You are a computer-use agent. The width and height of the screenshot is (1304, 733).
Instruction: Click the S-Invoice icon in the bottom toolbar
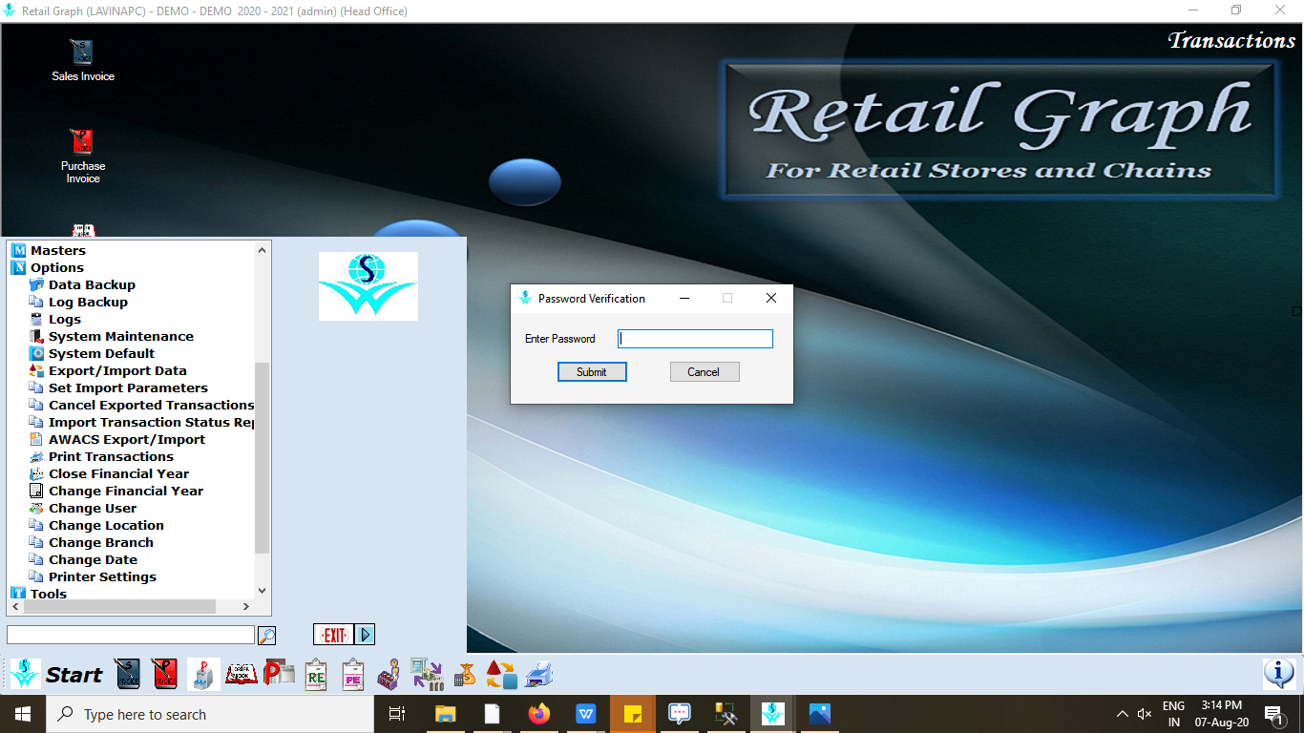[x=128, y=674]
